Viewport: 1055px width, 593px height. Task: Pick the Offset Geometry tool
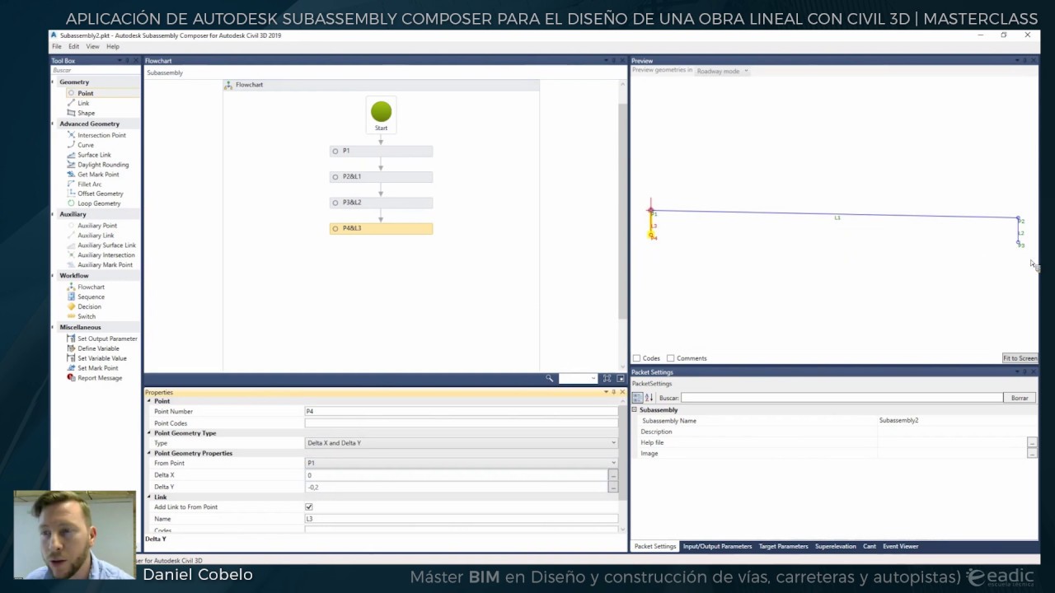[101, 194]
